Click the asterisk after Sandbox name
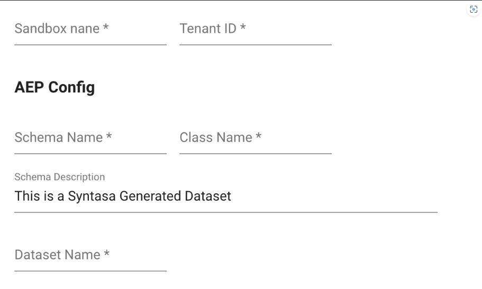 [x=106, y=28]
